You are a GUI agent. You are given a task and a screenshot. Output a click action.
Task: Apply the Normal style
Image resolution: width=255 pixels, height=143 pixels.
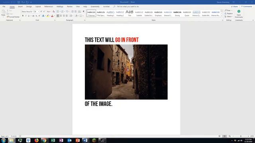tap(91, 13)
